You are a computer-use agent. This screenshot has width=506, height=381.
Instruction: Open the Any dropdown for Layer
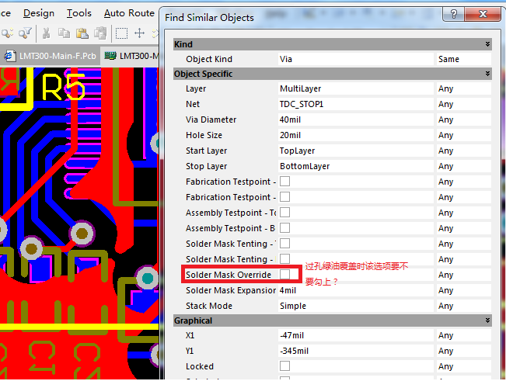coord(464,88)
